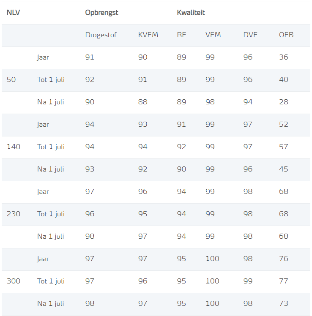
Task: Select the KVEM subheader
Action: (x=148, y=35)
